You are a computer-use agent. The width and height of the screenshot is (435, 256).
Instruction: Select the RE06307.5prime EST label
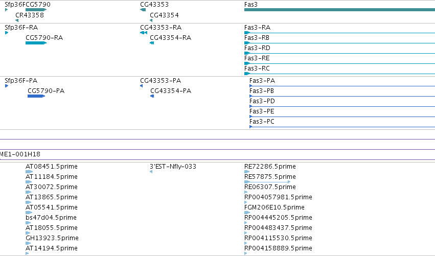[270, 187]
